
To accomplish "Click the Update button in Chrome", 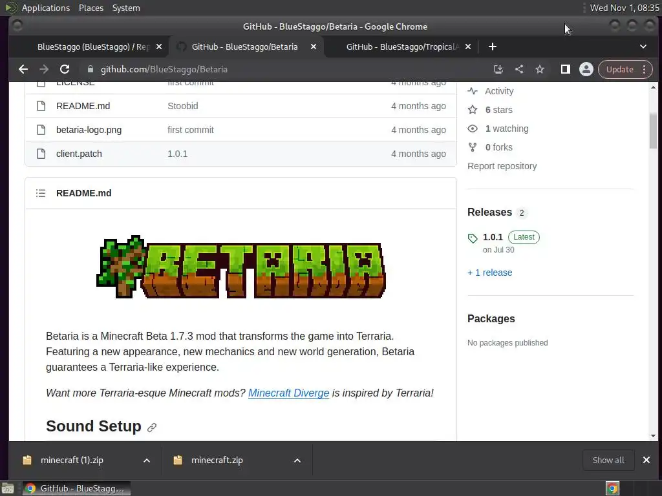I will (x=620, y=69).
